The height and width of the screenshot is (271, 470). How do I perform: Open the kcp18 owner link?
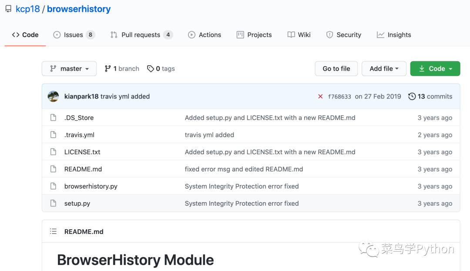click(x=27, y=9)
